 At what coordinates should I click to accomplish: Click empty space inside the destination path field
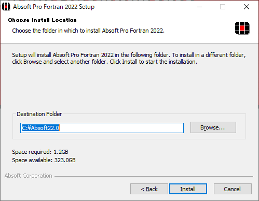tap(121, 128)
